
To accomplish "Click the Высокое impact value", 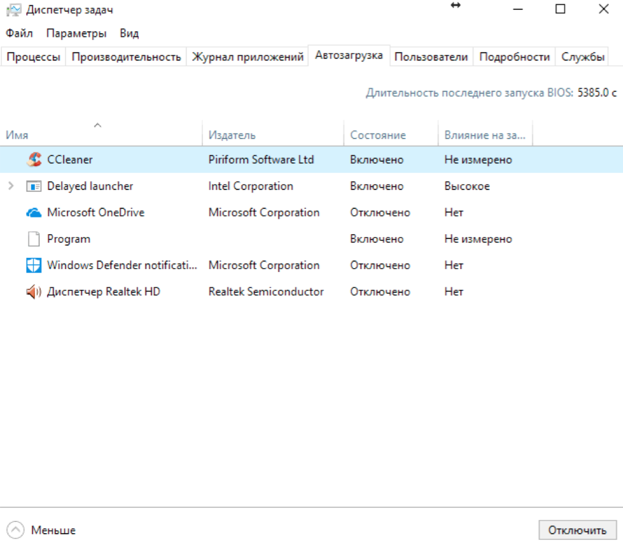I will point(467,186).
